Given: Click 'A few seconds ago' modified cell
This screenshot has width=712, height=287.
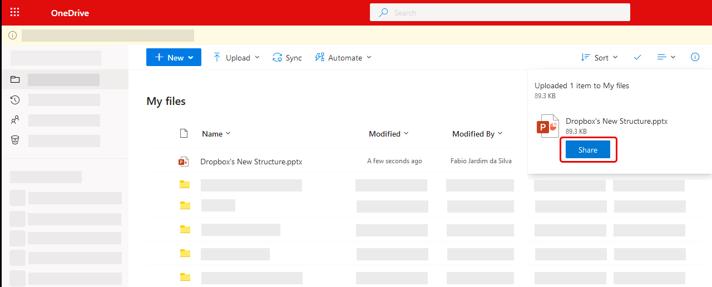Looking at the screenshot, I should coord(394,161).
